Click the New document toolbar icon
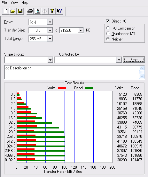 (6, 11)
